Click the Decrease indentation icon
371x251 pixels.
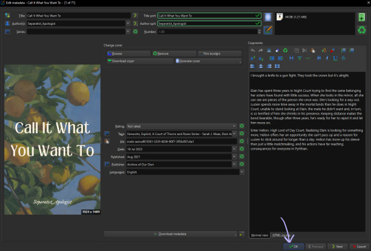pos(280,58)
